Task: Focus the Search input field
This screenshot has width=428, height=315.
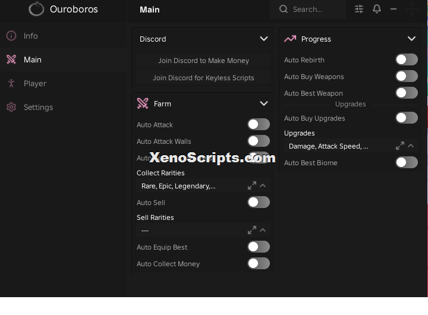Action: [x=308, y=10]
